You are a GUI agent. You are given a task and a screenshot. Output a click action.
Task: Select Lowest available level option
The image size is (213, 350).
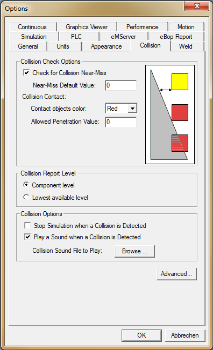26,197
